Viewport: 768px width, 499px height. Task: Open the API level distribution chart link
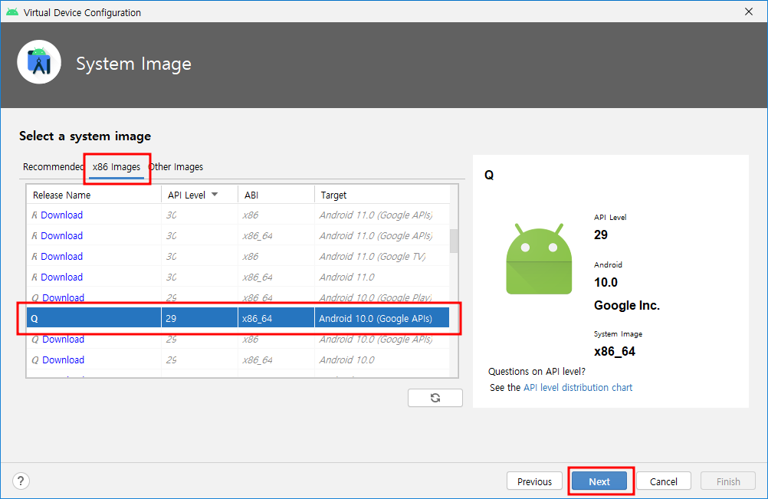click(577, 387)
